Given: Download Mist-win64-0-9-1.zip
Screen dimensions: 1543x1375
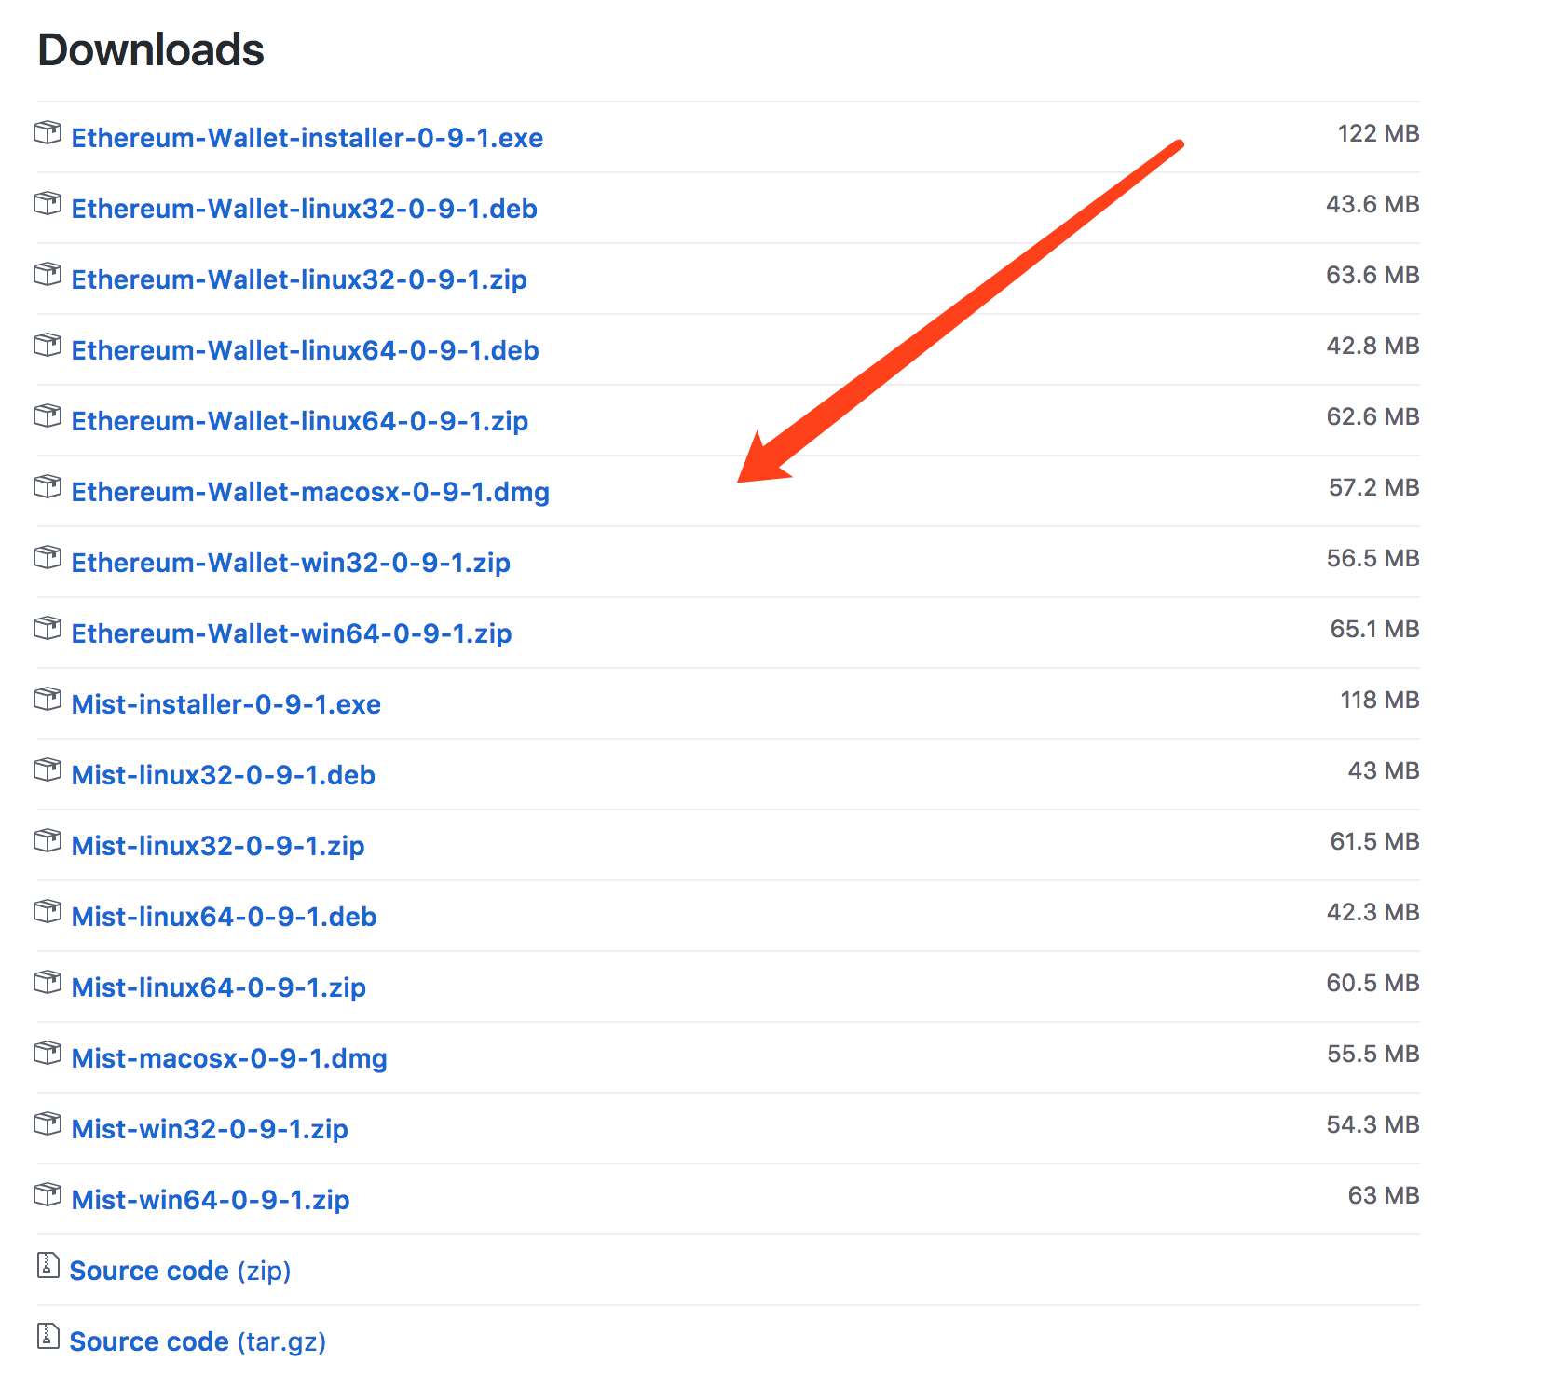Looking at the screenshot, I should pos(211,1200).
